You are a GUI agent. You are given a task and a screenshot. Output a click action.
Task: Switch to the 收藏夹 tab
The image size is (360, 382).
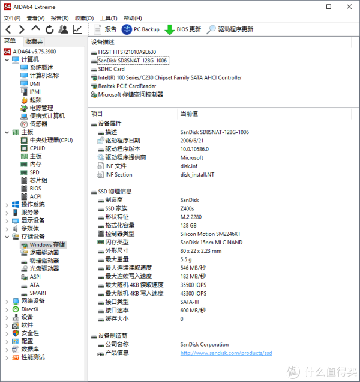click(34, 41)
